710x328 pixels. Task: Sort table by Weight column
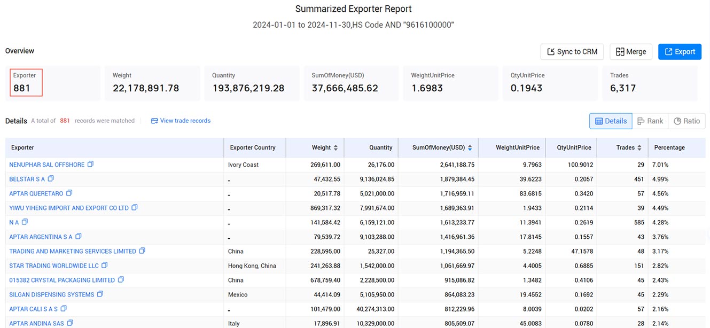pyautogui.click(x=336, y=148)
